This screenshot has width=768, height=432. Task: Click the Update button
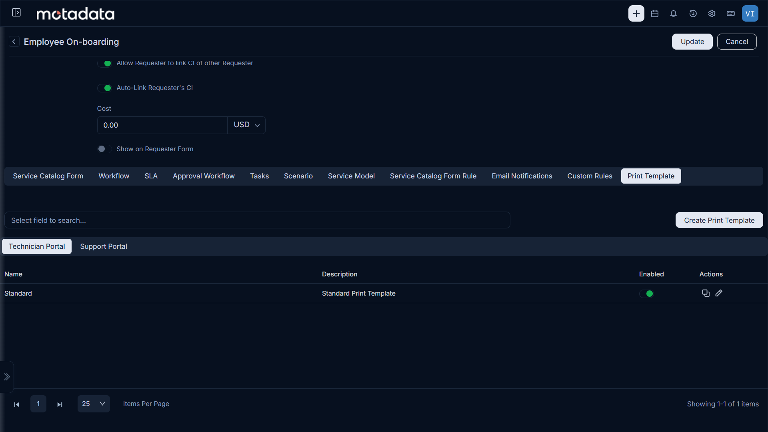(x=692, y=42)
